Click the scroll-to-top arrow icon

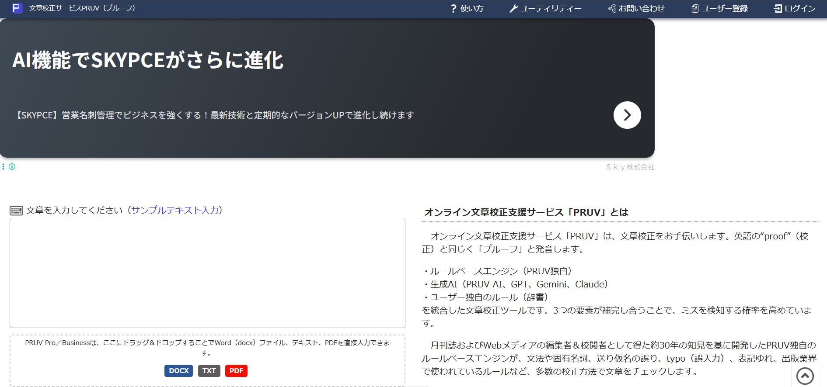[x=805, y=376]
